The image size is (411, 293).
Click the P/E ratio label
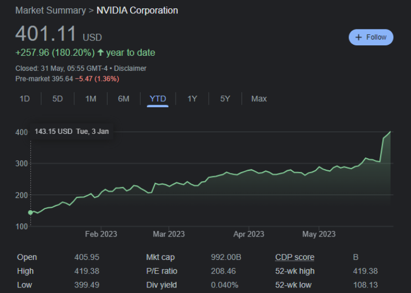162,271
